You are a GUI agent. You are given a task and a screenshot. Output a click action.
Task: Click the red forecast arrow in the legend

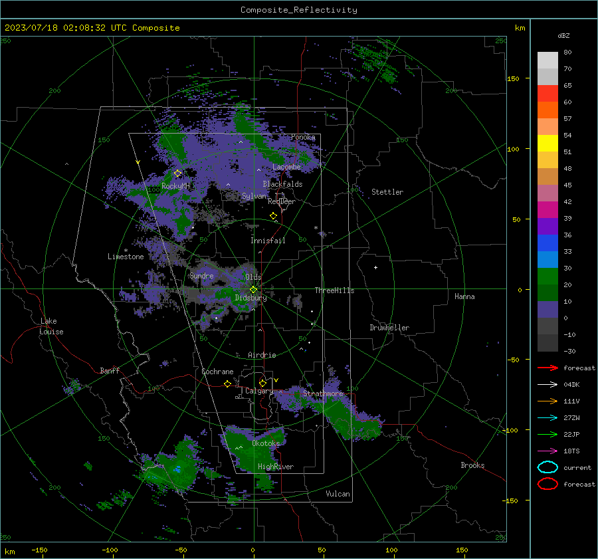(x=548, y=368)
